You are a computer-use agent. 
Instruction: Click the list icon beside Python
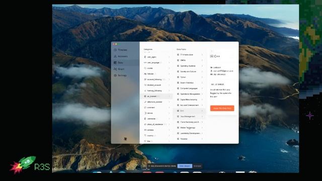[x=178, y=77]
